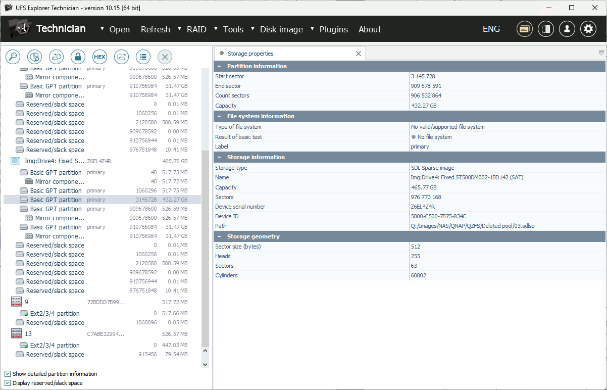Viewport: 607px width, 390px height.
Task: Open the storage scan search tool
Action: point(13,57)
